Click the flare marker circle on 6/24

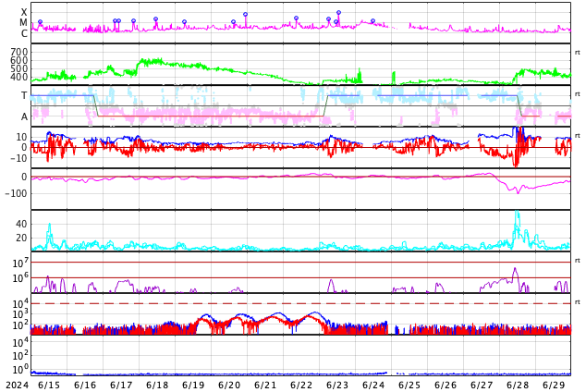[372, 21]
